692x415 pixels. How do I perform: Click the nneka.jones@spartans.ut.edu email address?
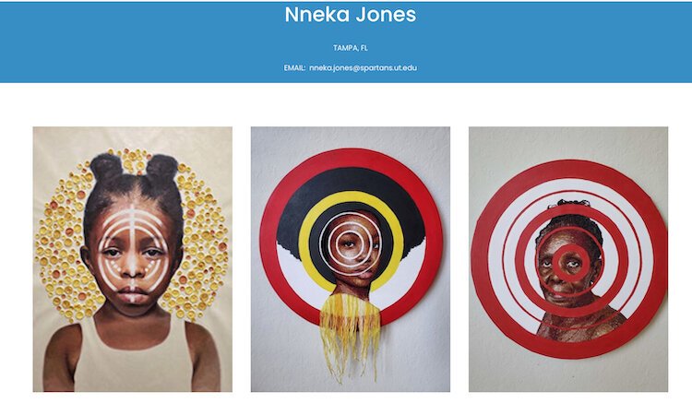click(x=363, y=68)
